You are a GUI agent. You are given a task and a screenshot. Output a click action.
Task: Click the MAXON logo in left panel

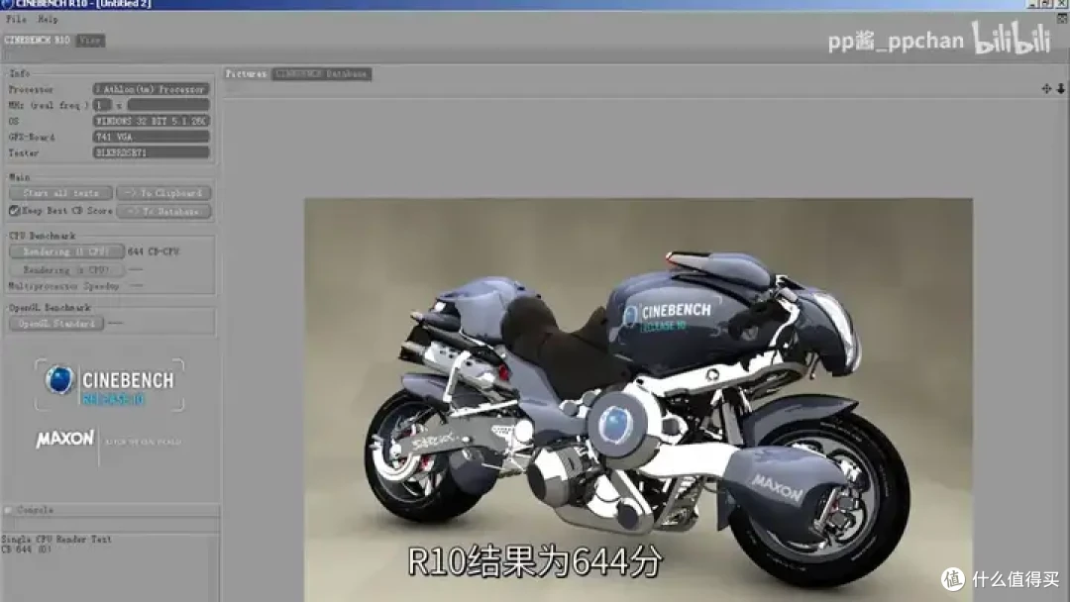[x=64, y=439]
